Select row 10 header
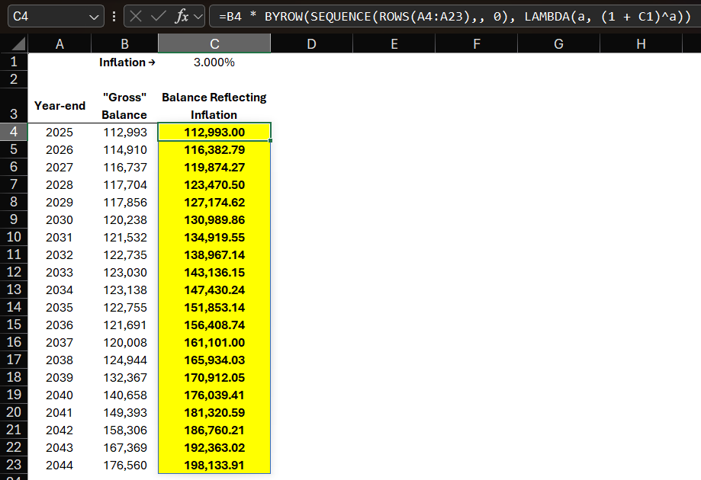 point(14,237)
